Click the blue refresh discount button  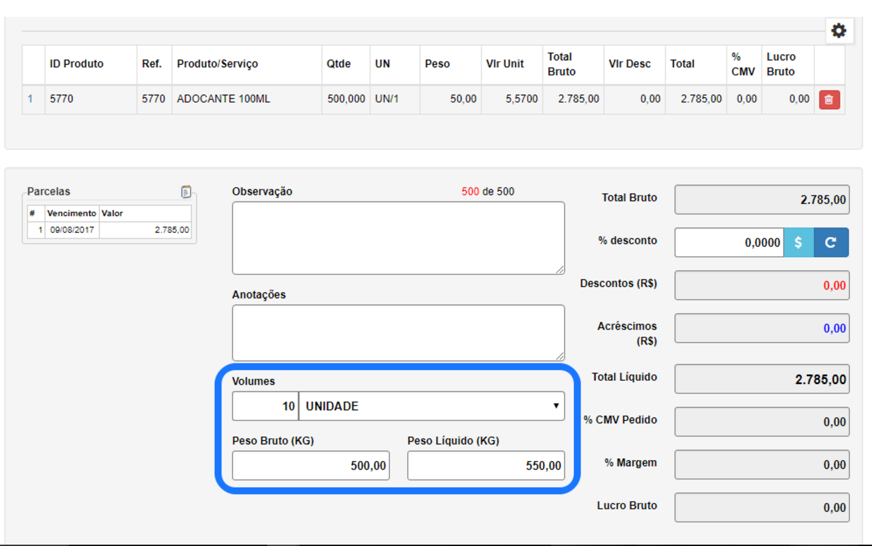[830, 243]
